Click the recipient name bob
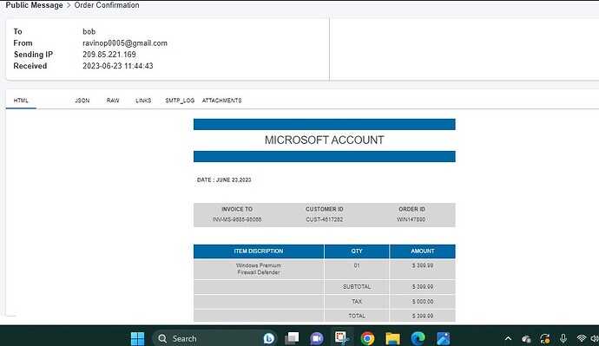This screenshot has height=346, width=599. (89, 32)
